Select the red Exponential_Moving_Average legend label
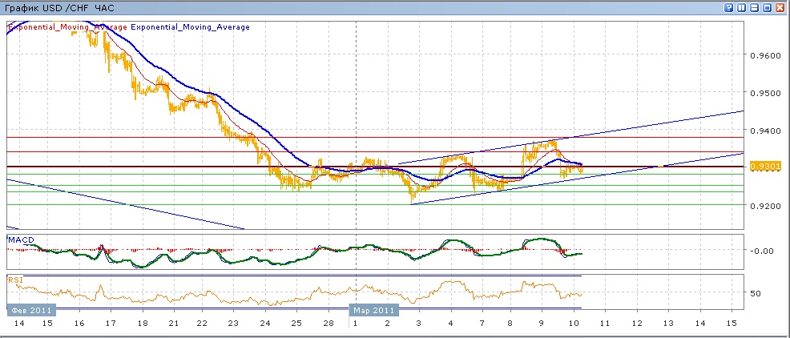 [x=67, y=27]
